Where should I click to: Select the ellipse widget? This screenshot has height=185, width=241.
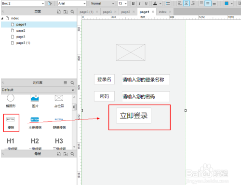11,101
